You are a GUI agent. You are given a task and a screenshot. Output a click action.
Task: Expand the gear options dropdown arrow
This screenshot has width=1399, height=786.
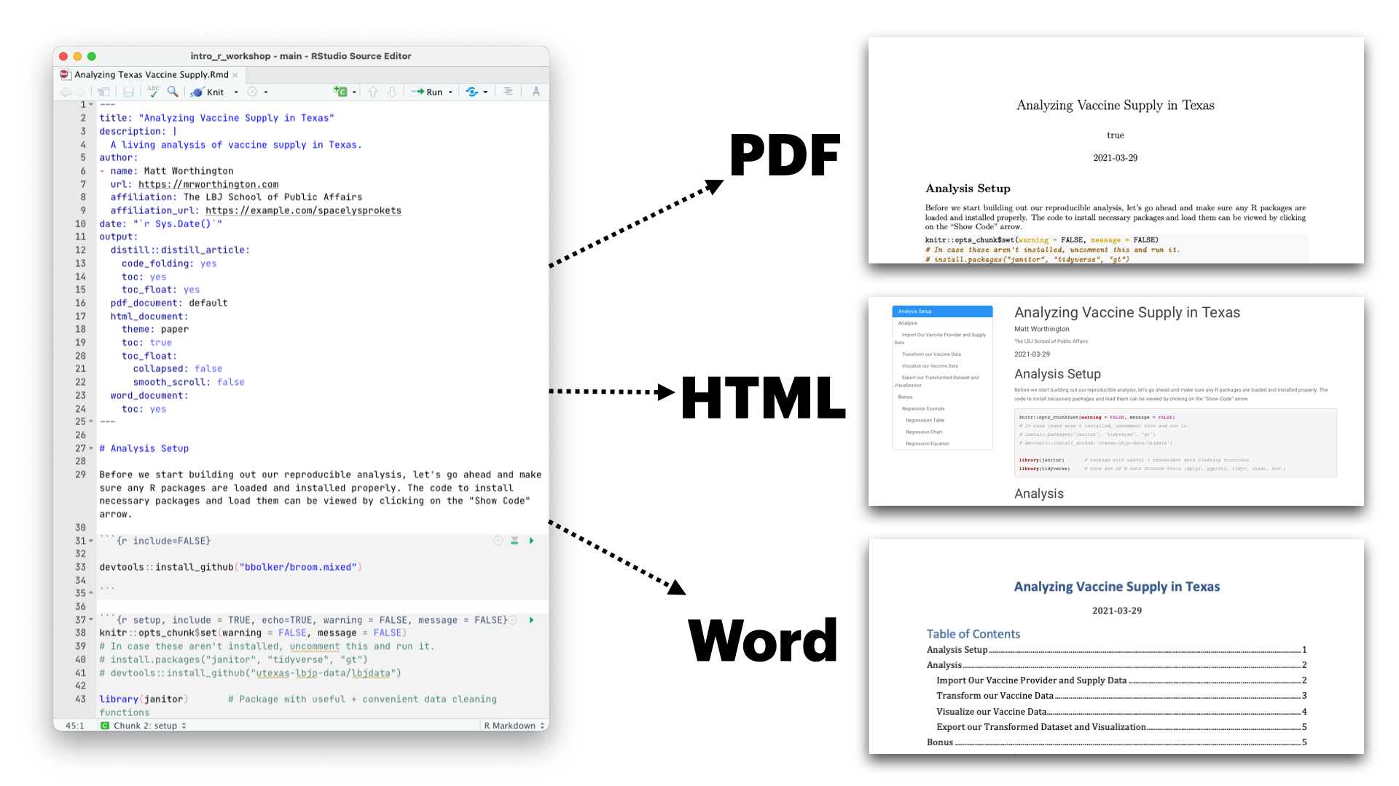coord(266,92)
